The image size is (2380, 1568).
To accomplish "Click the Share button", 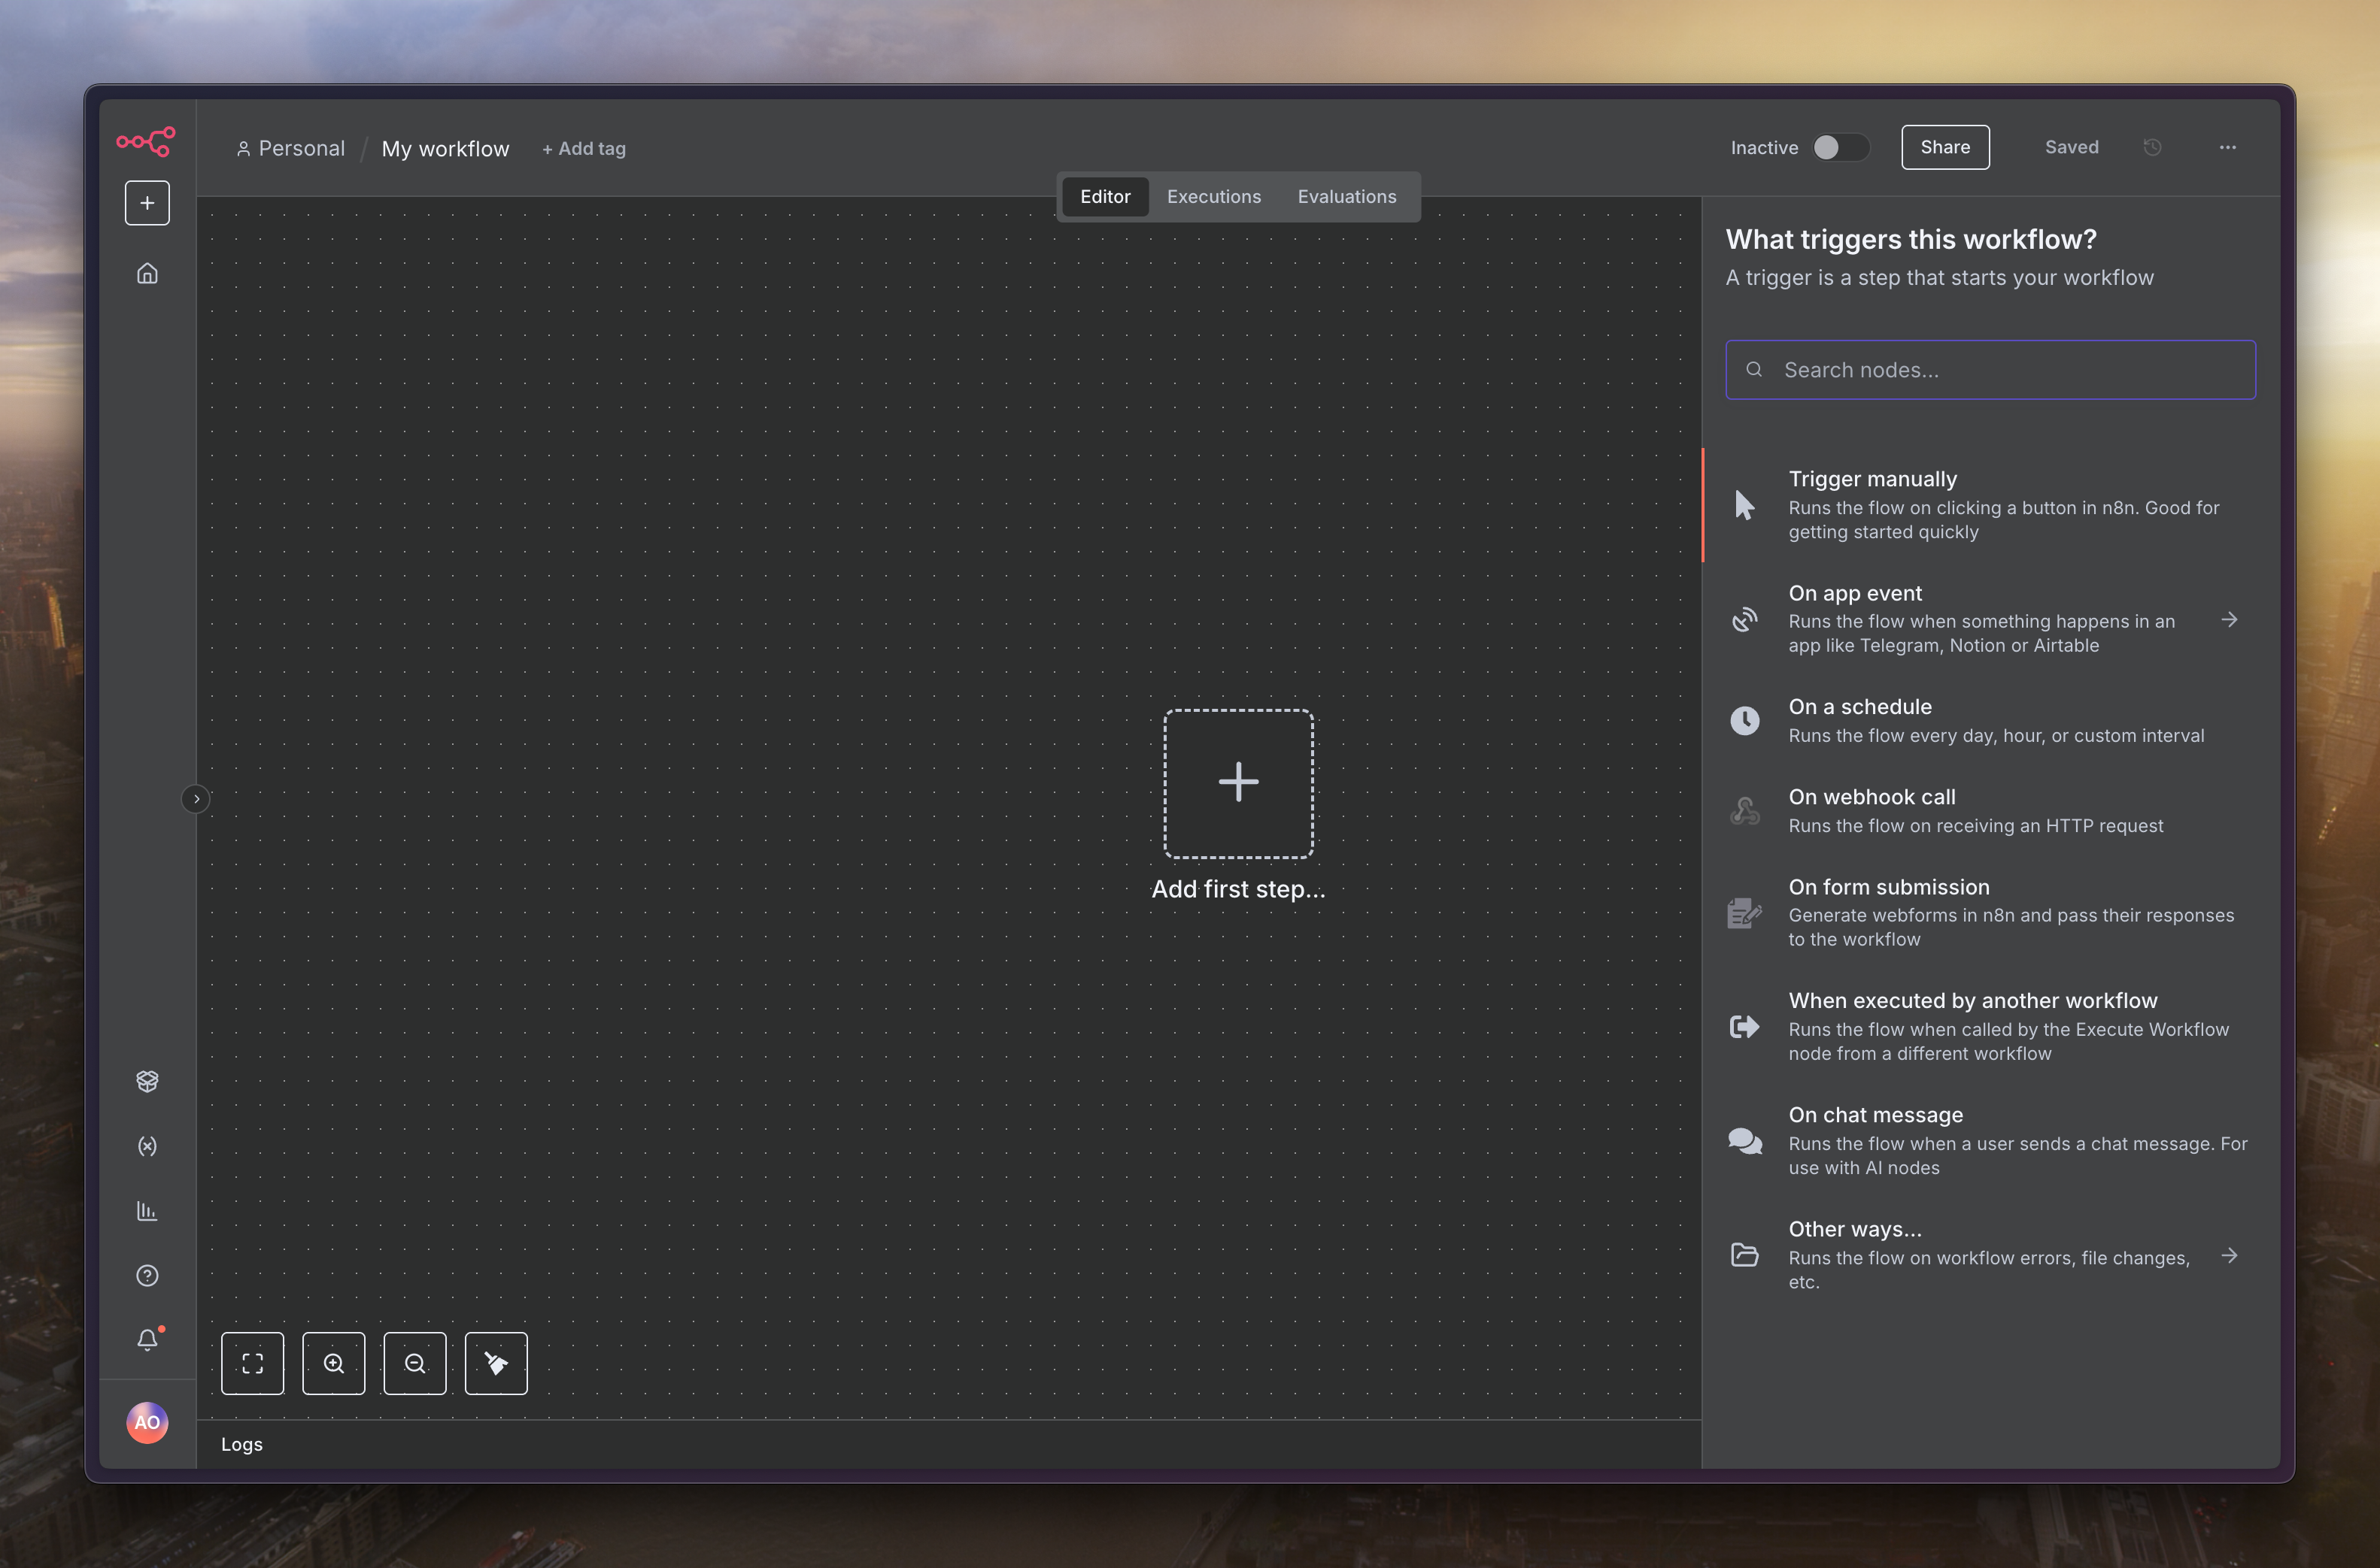I will (x=1944, y=147).
